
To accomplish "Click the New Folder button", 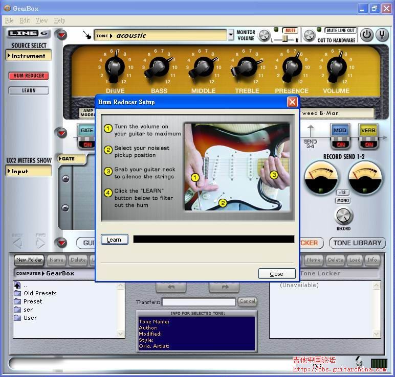I will [x=29, y=260].
